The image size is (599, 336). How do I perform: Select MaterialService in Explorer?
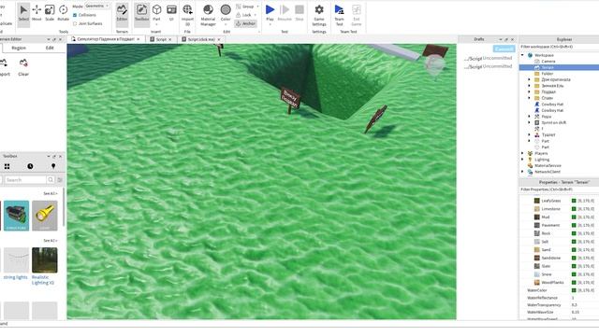pyautogui.click(x=548, y=165)
